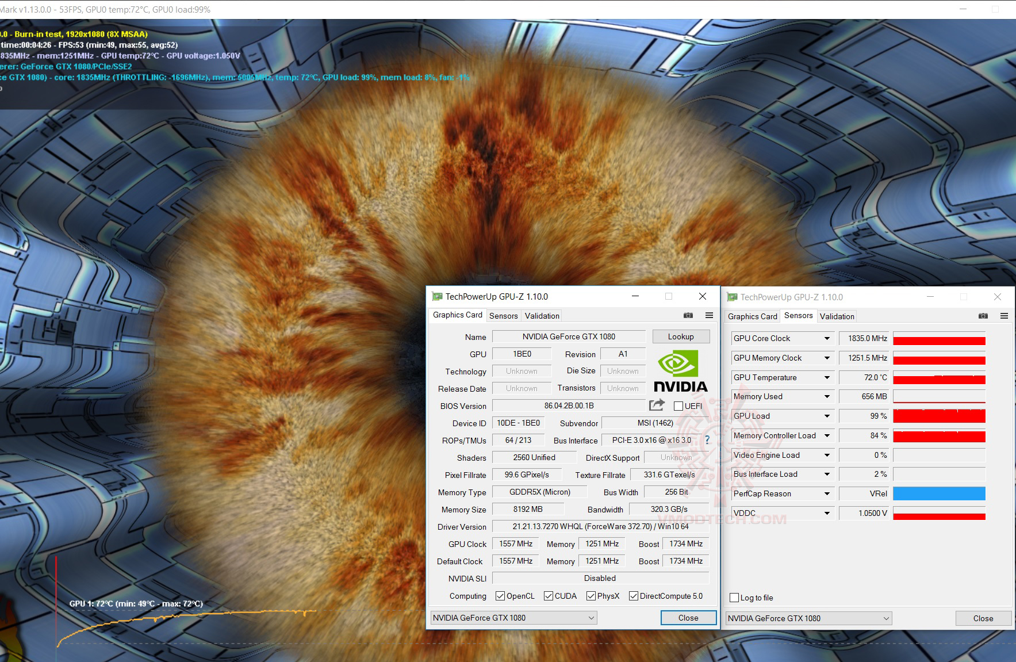Click the Subvendor value "MSI (1462)"
This screenshot has height=662, width=1016.
point(655,423)
